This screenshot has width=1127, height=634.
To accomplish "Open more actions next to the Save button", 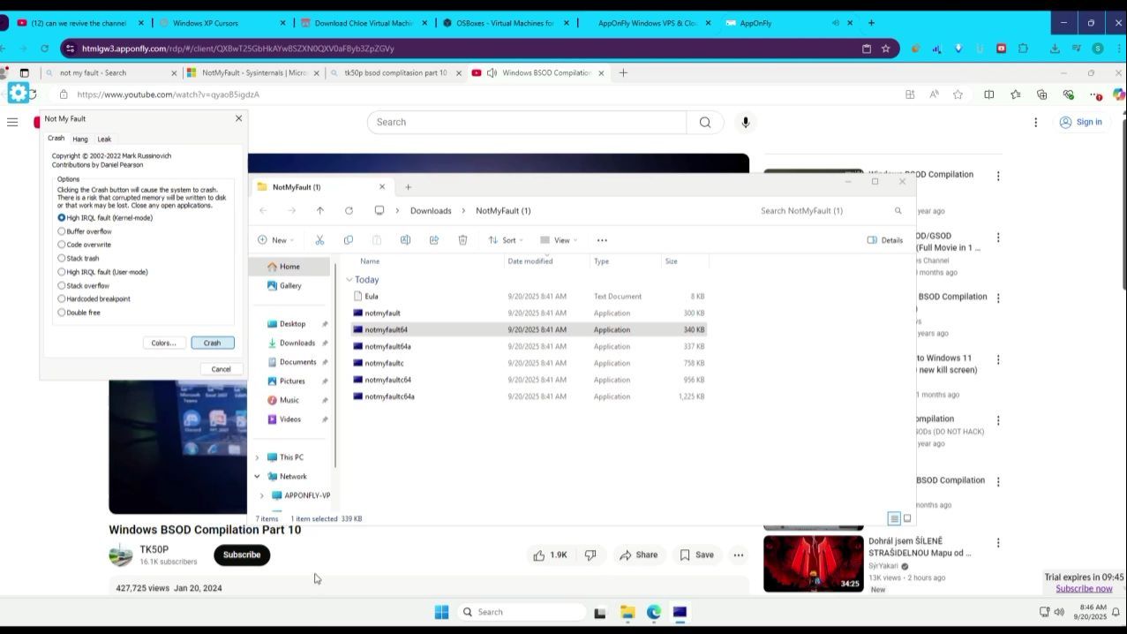I will [x=739, y=555].
